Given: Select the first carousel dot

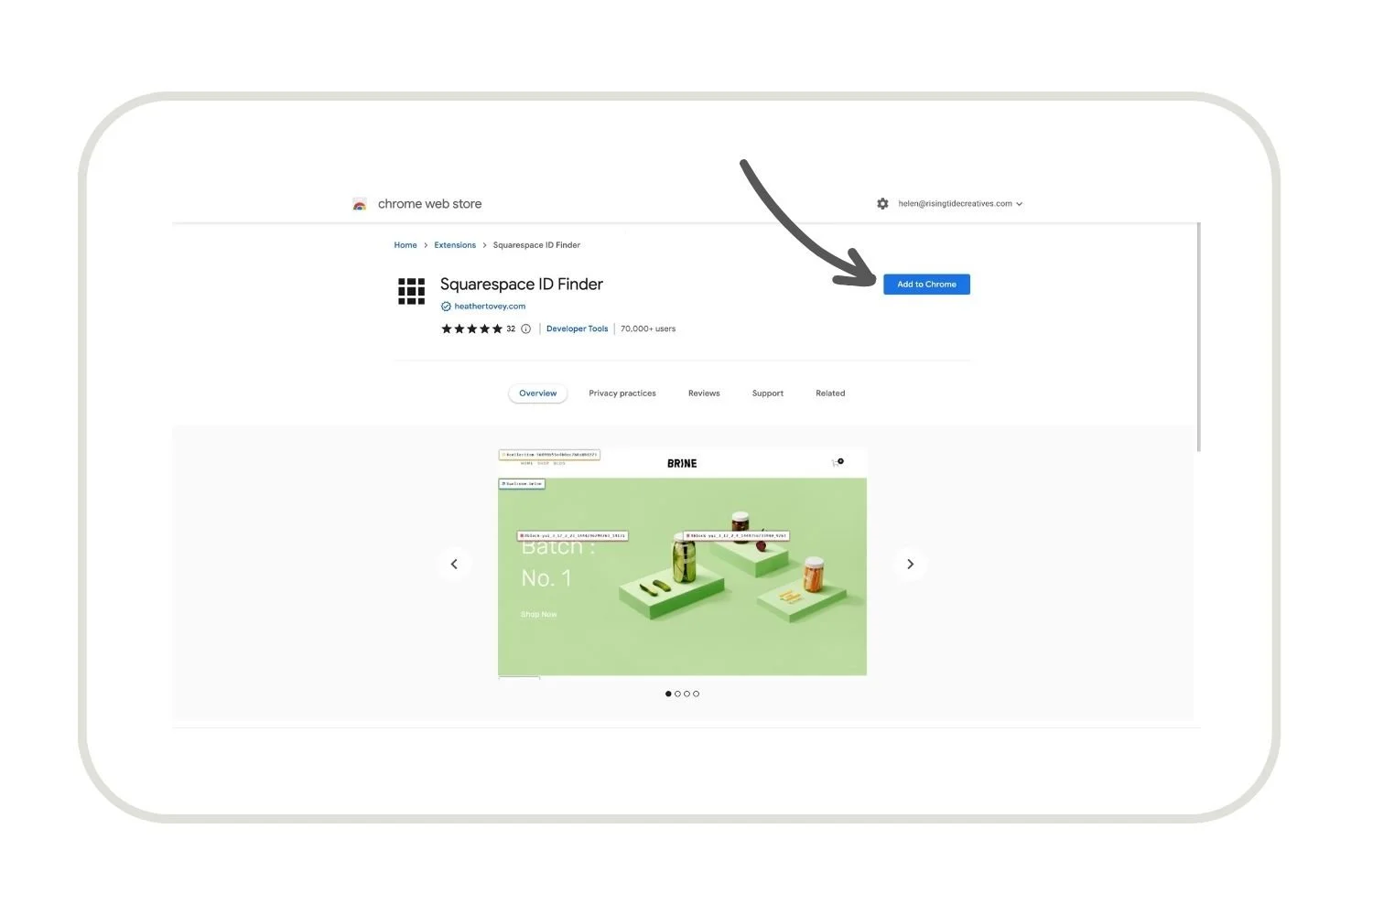Looking at the screenshot, I should tap(668, 694).
